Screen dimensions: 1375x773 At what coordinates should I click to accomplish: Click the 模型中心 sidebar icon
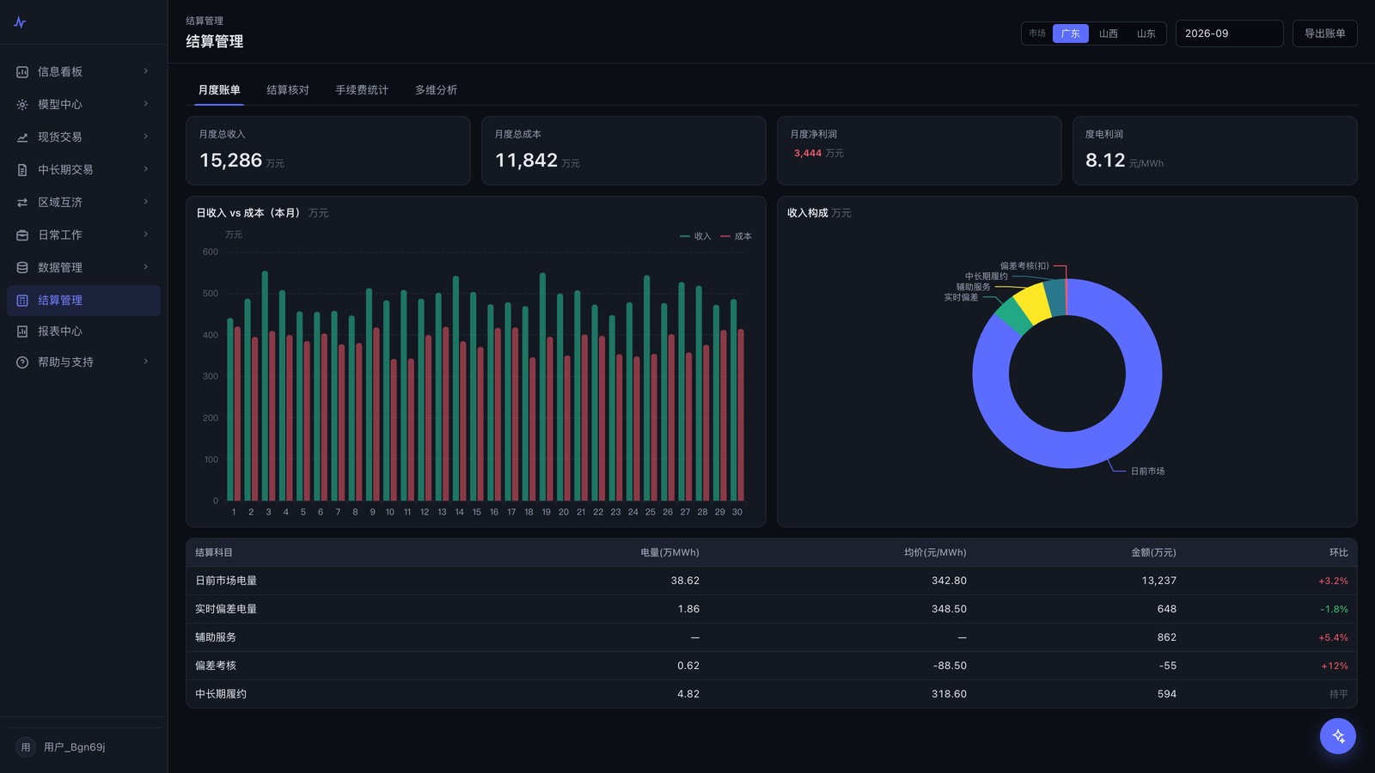click(22, 105)
